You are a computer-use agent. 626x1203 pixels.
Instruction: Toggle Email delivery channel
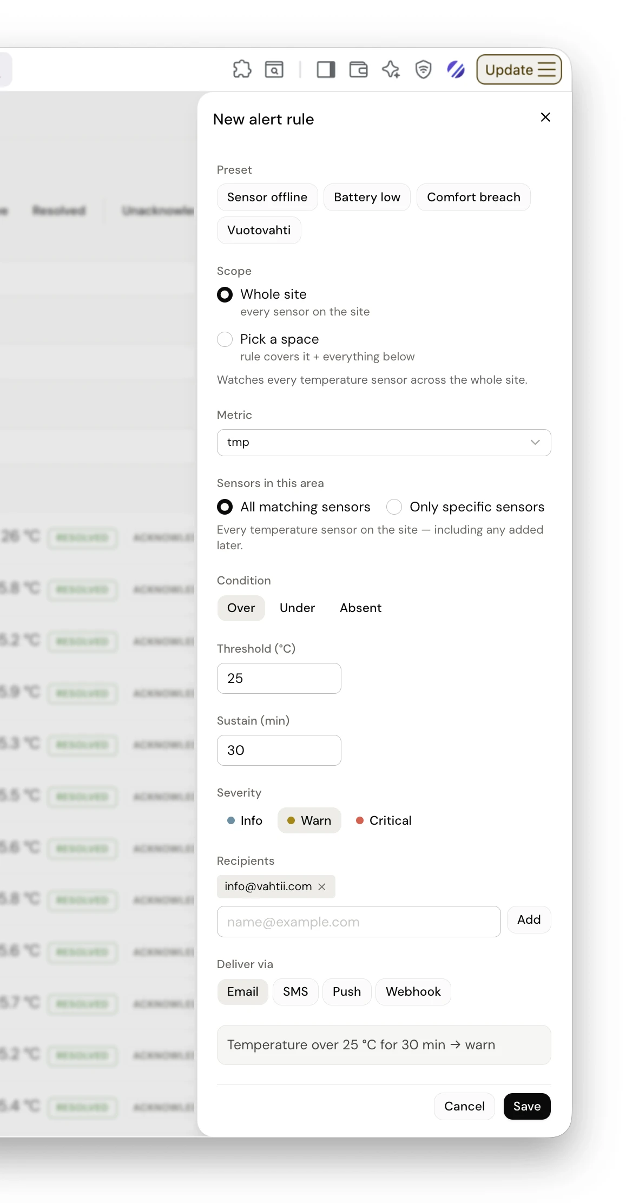(242, 992)
